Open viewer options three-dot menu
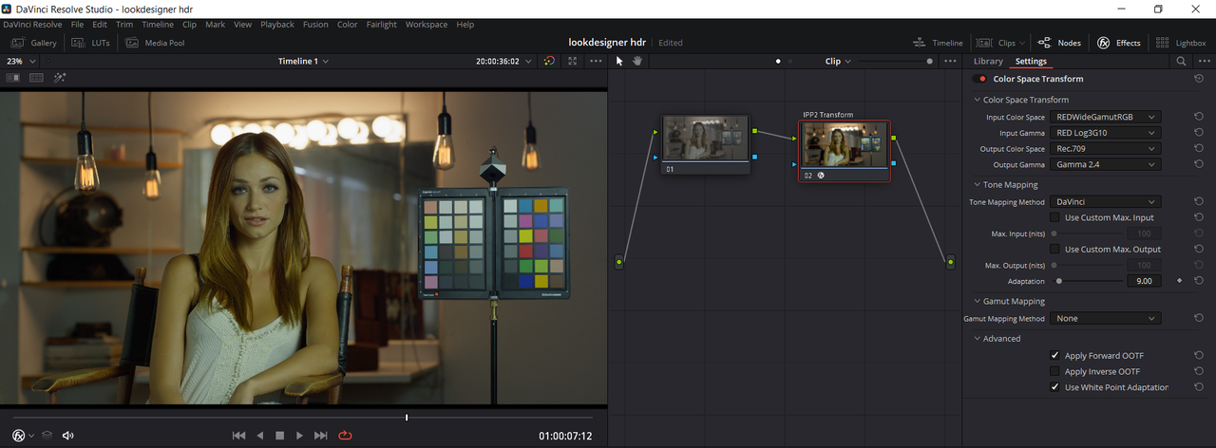 pyautogui.click(x=596, y=61)
